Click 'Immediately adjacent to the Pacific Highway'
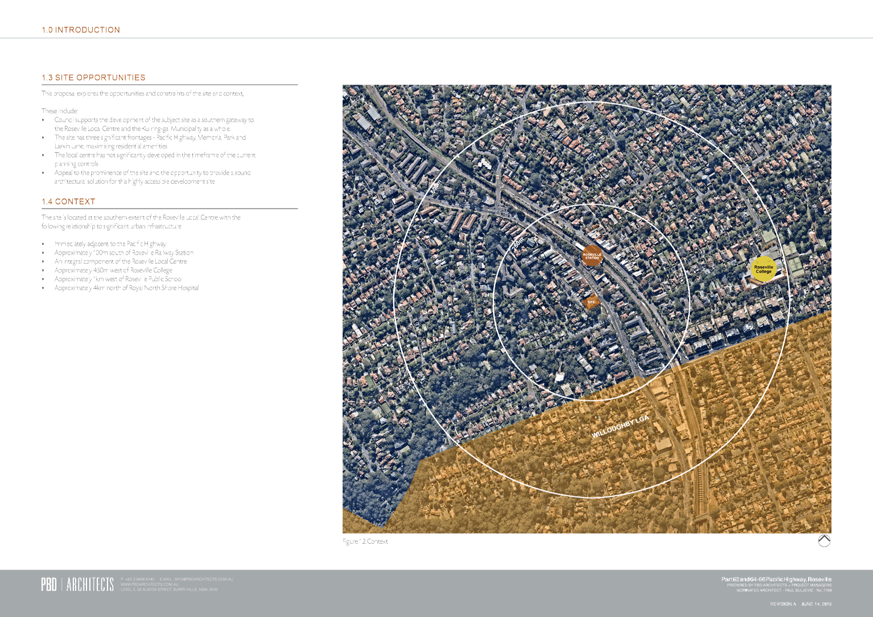This screenshot has width=873, height=617. [x=110, y=243]
